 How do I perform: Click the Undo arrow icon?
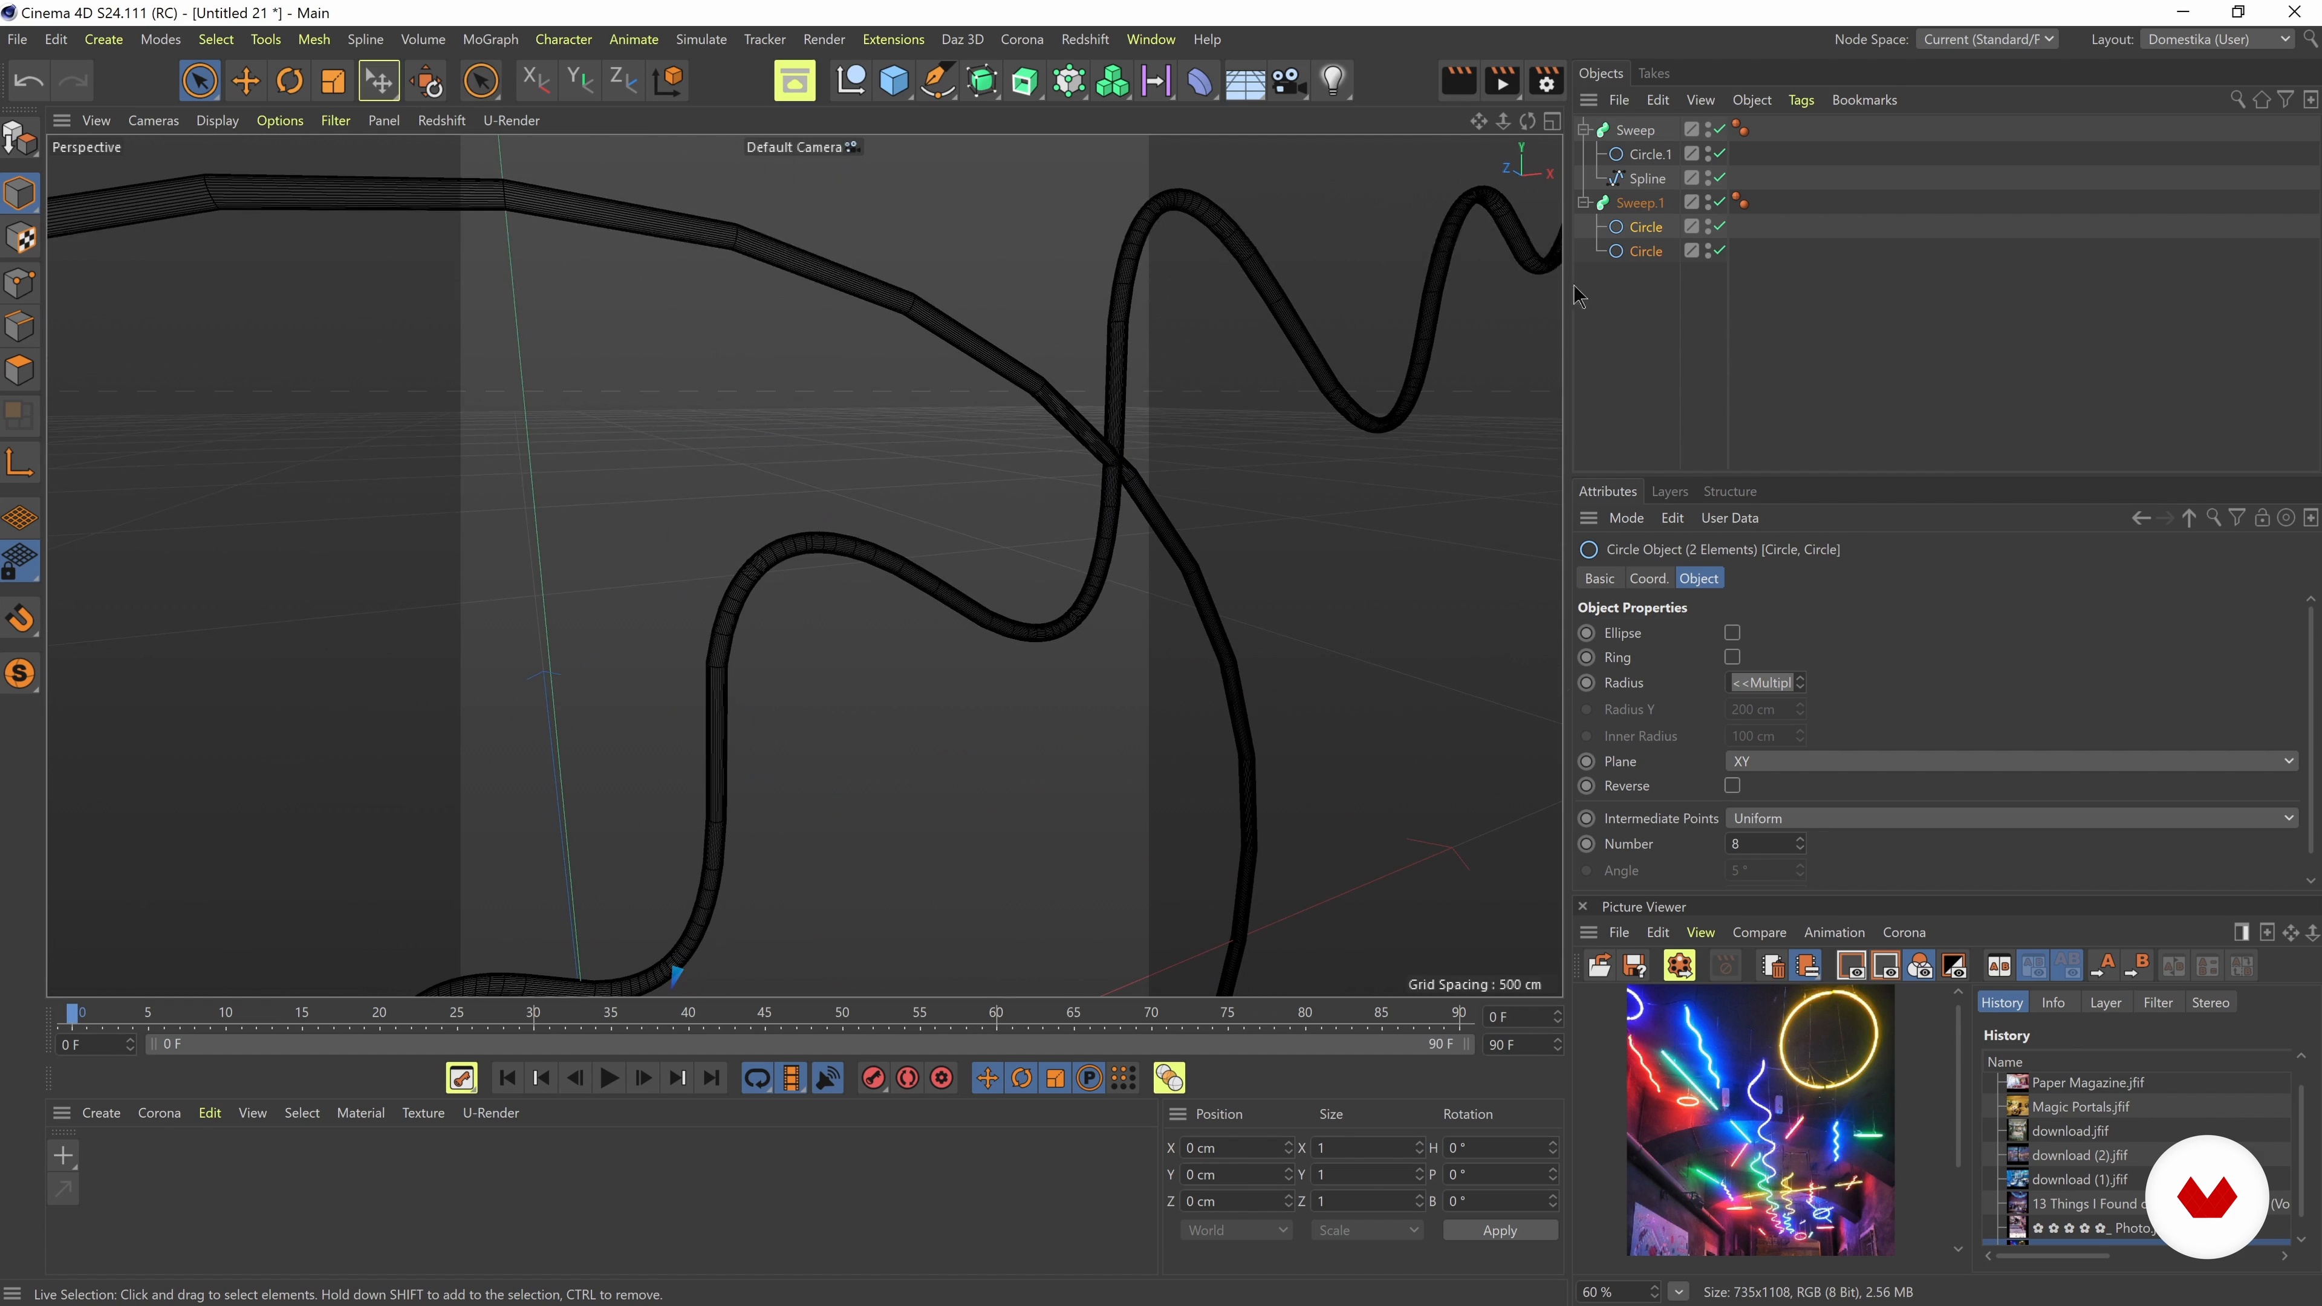point(29,81)
